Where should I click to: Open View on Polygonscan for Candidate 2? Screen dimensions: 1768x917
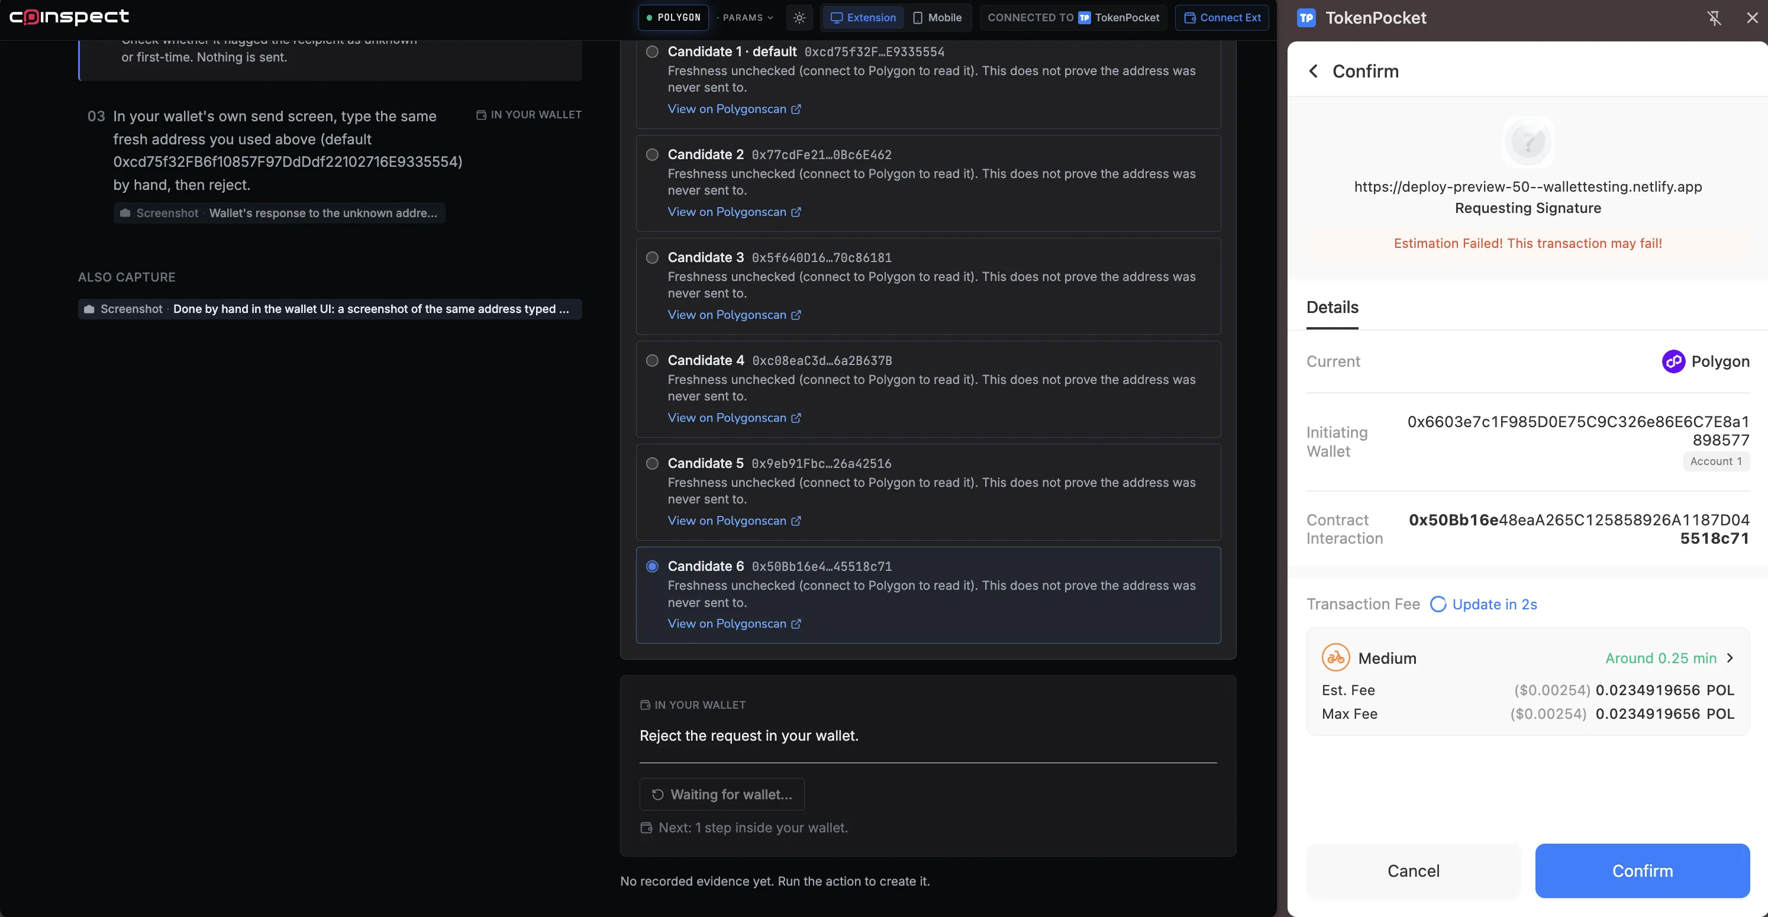tap(734, 212)
